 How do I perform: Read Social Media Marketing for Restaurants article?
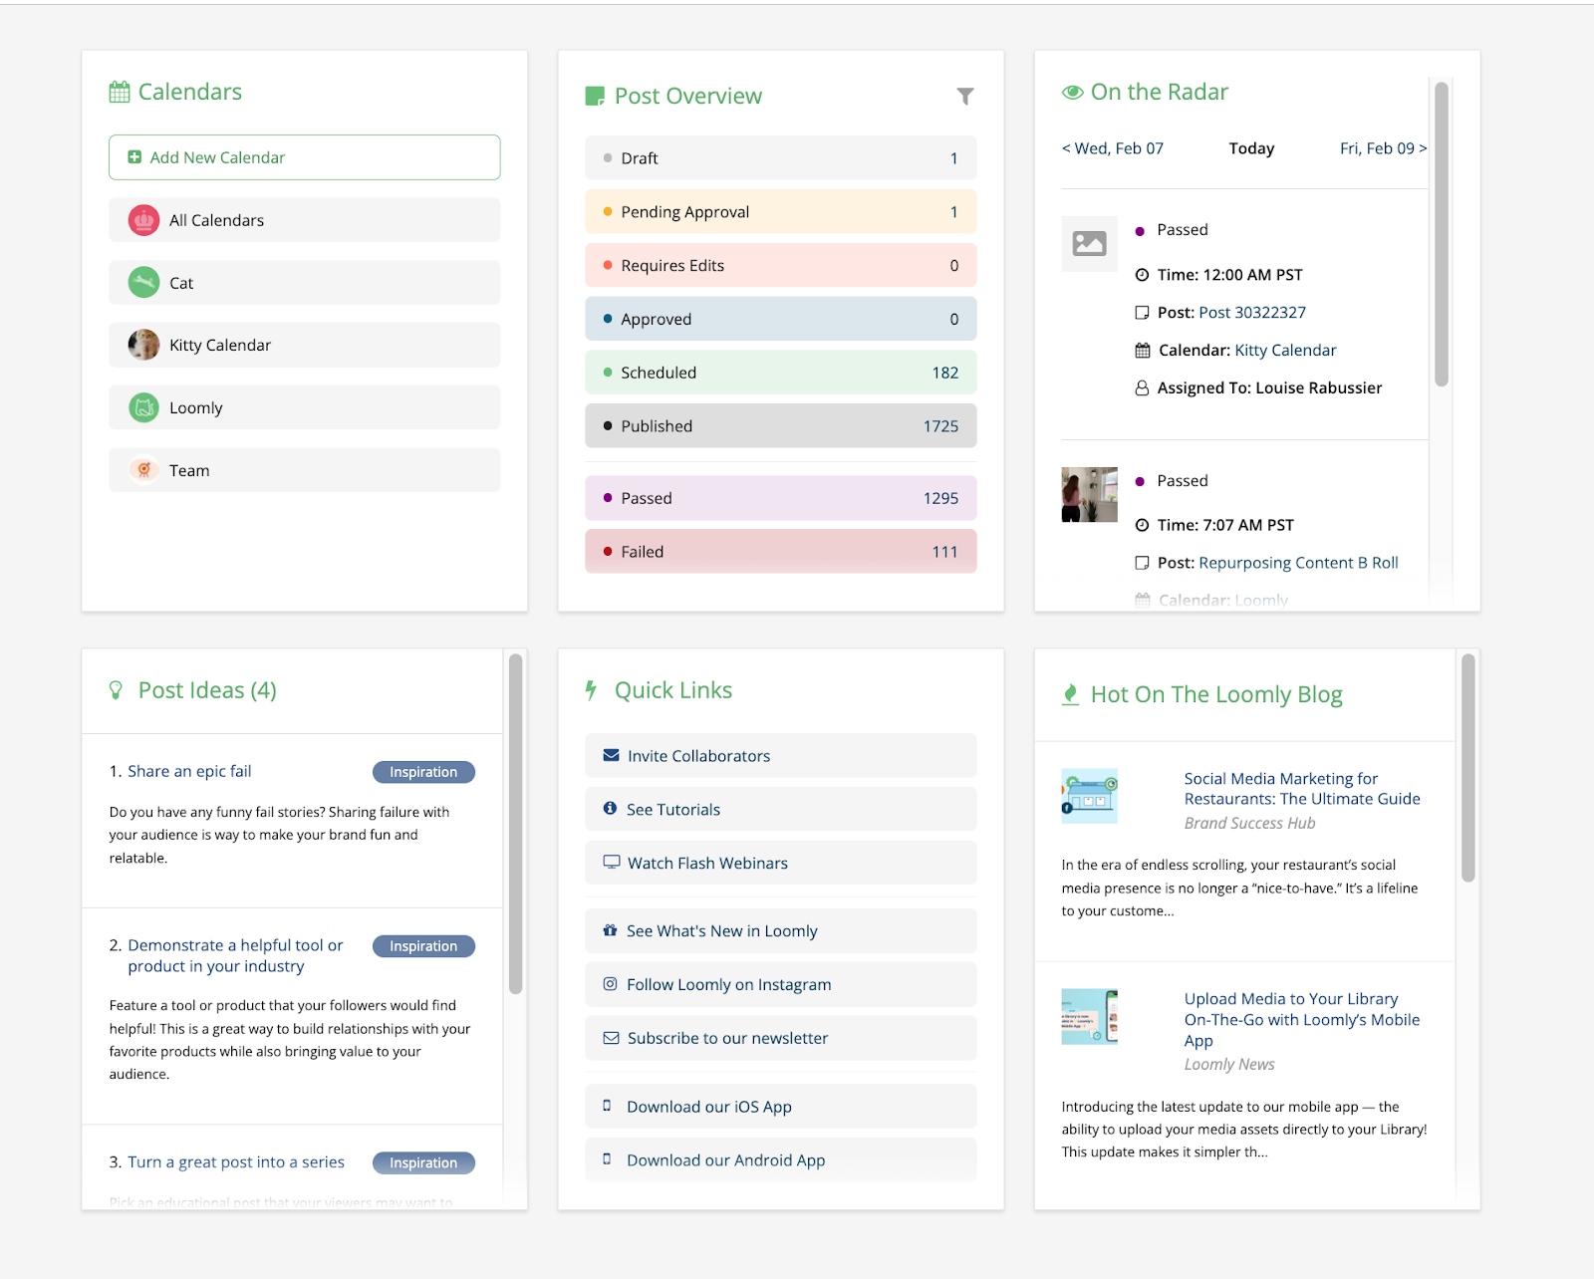pos(1302,789)
